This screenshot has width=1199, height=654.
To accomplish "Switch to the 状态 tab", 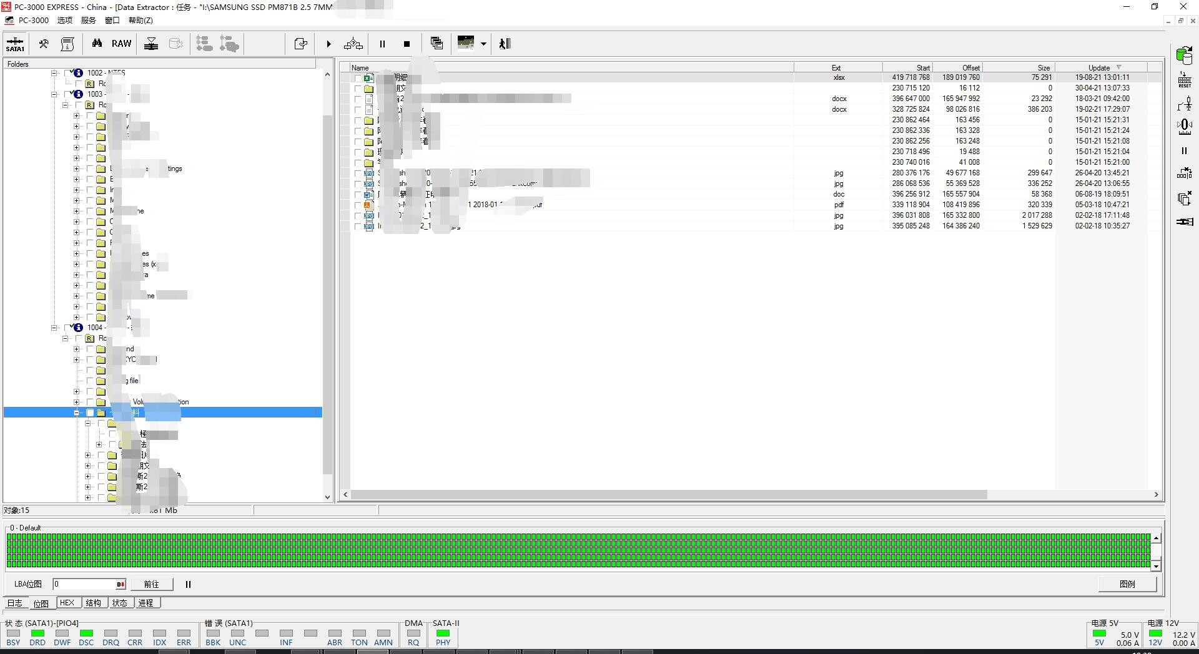I will 120,603.
